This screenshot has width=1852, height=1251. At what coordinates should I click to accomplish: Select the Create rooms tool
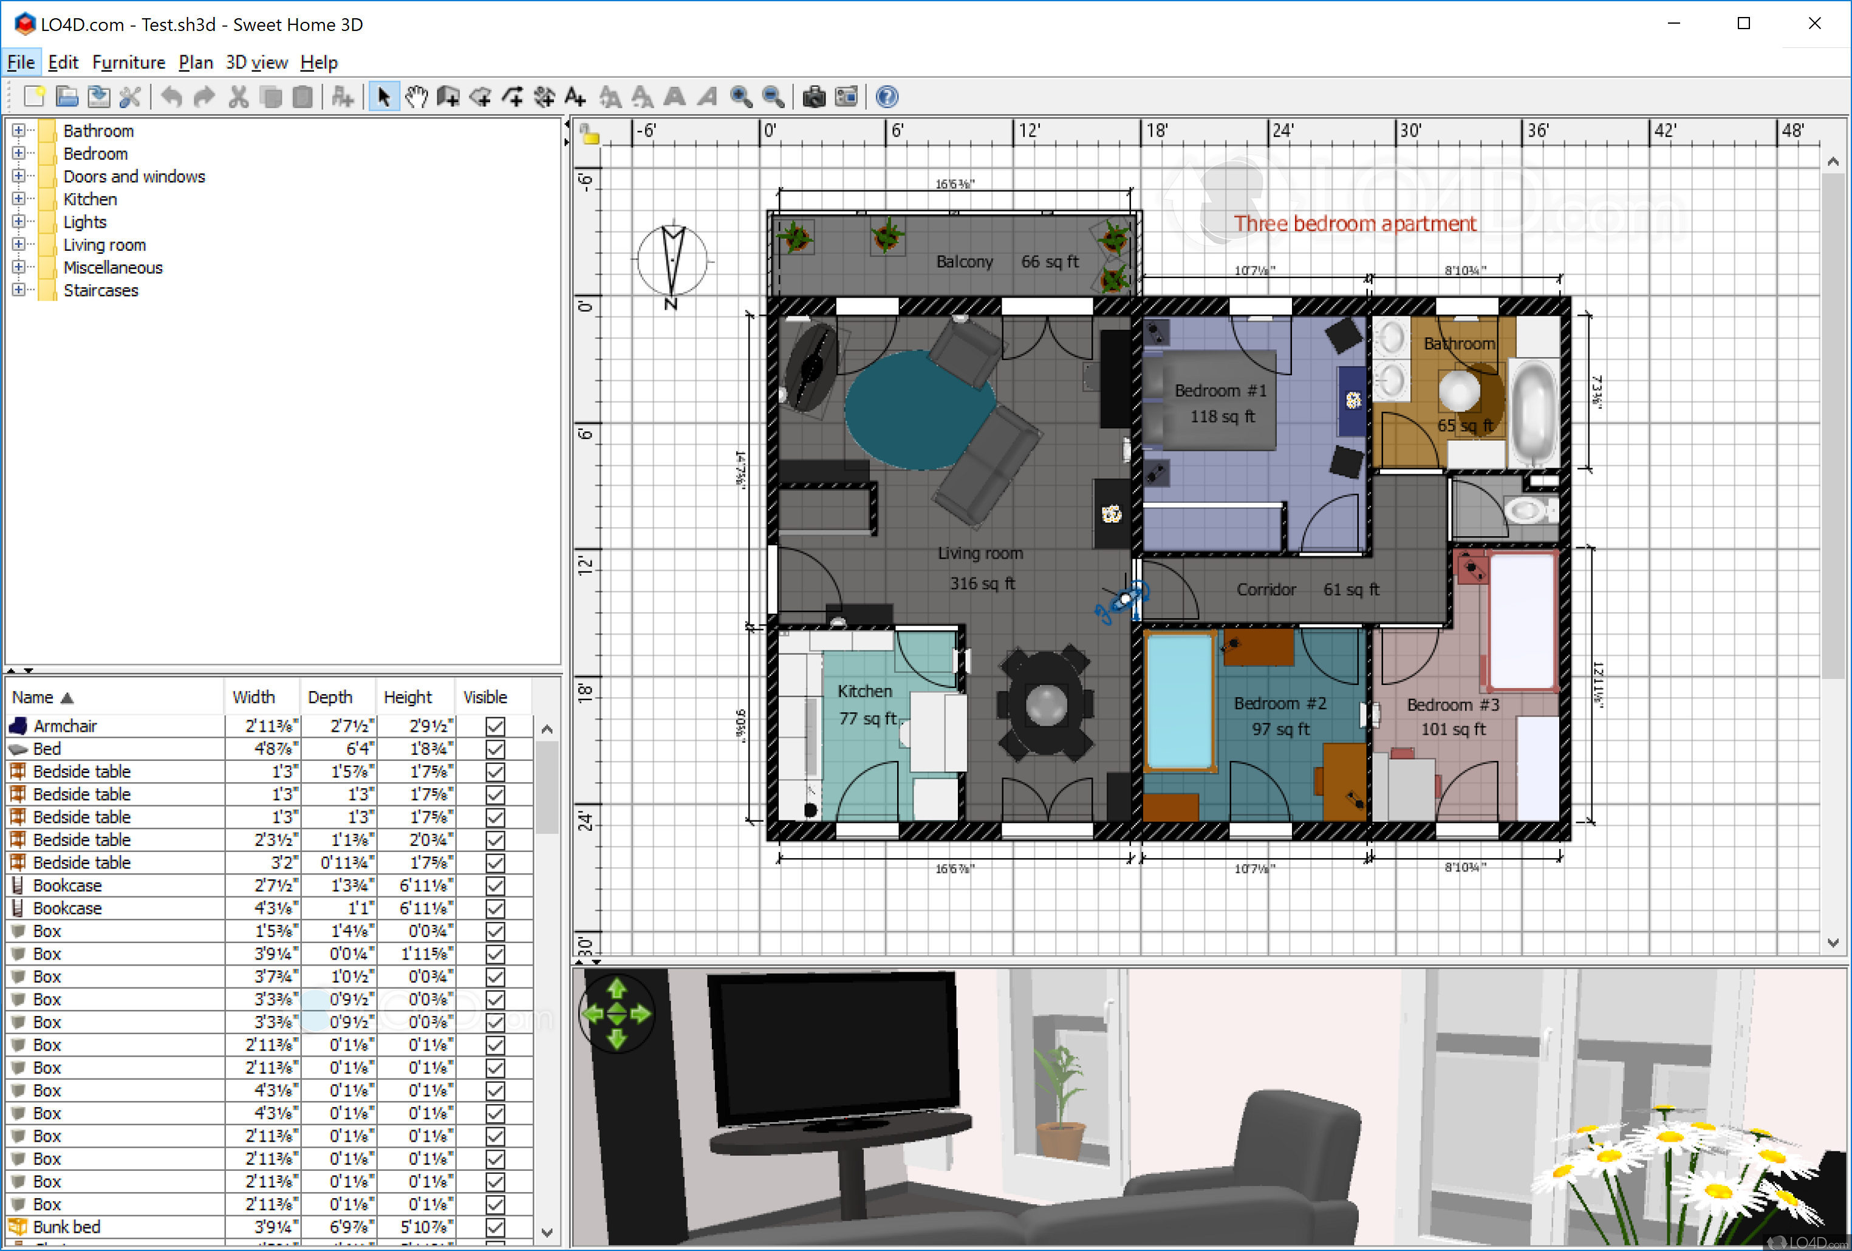point(480,97)
